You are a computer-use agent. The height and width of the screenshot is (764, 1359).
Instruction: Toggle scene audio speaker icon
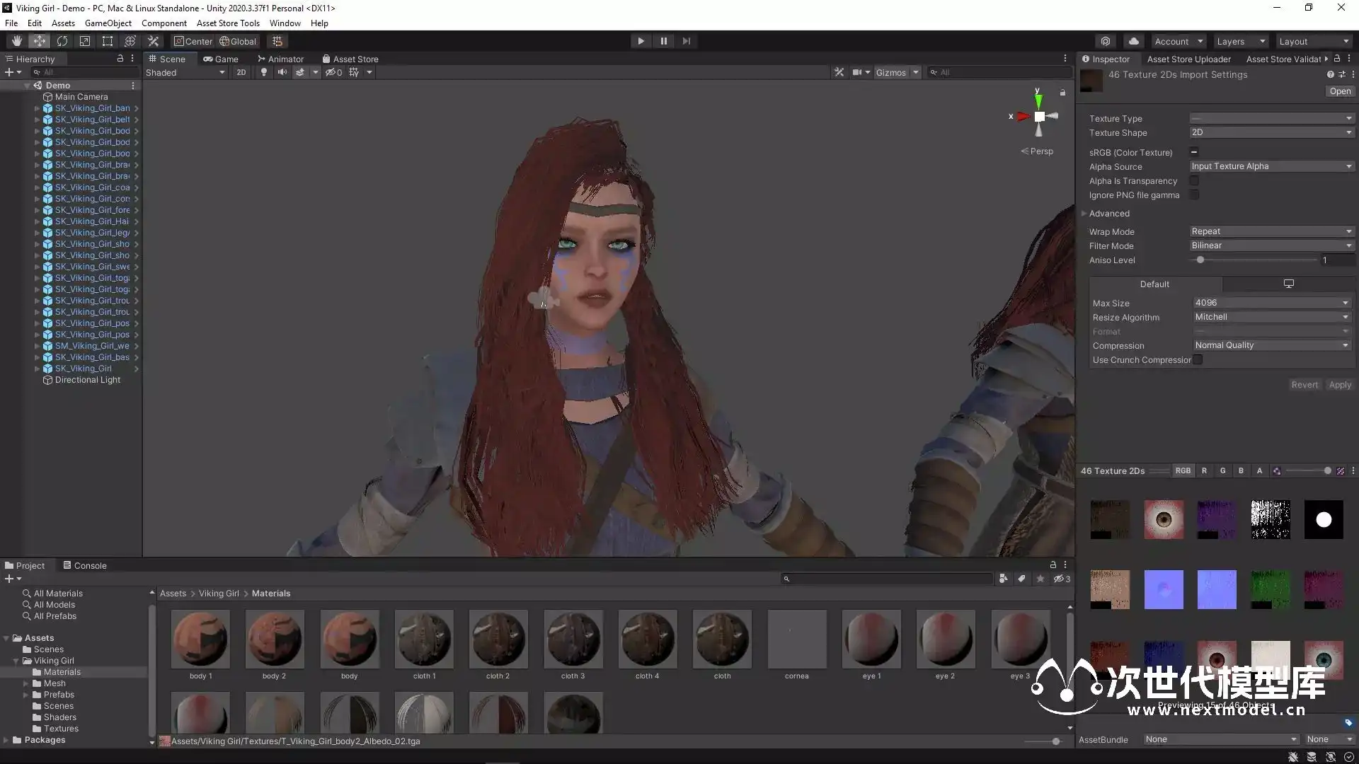click(282, 72)
